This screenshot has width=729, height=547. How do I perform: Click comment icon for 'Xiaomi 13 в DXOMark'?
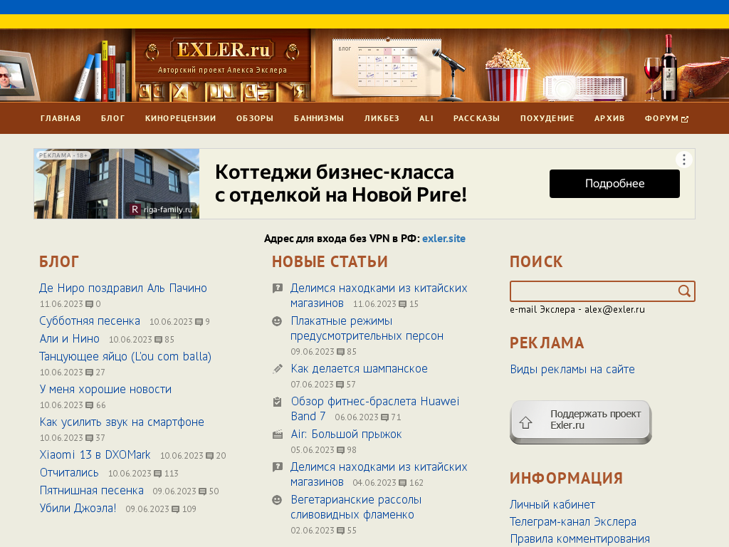210,456
